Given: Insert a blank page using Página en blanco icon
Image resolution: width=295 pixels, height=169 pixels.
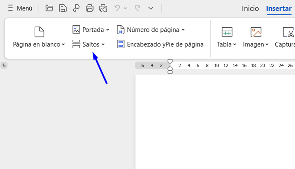Looking at the screenshot, I should click(x=39, y=32).
